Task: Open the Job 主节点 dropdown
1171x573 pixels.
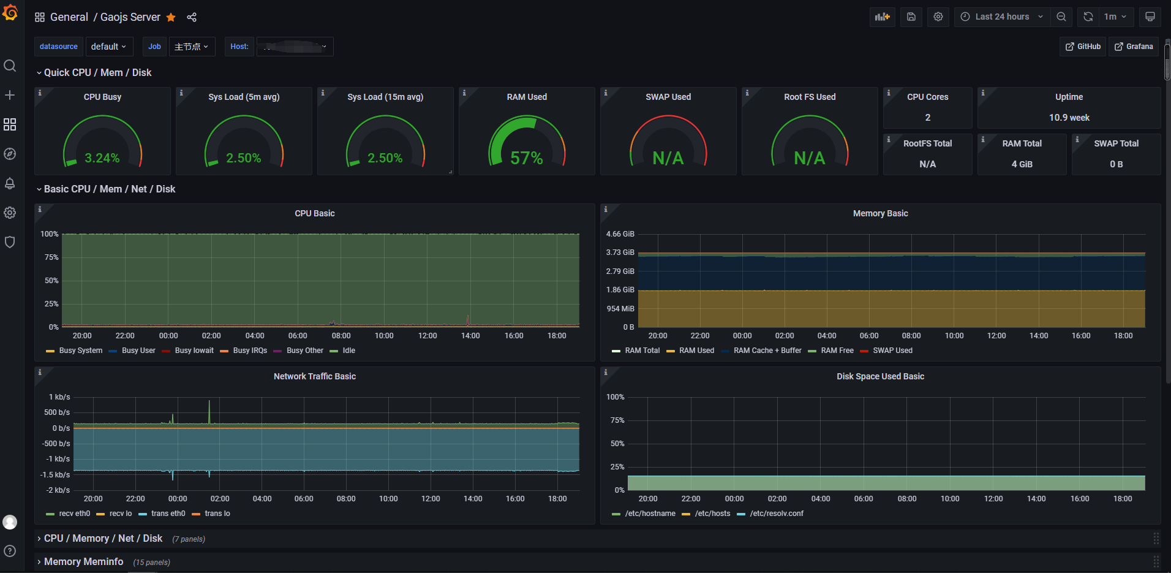Action: pyautogui.click(x=192, y=47)
